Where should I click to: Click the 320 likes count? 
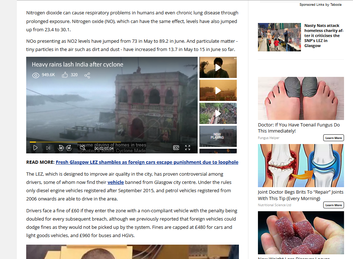74,75
